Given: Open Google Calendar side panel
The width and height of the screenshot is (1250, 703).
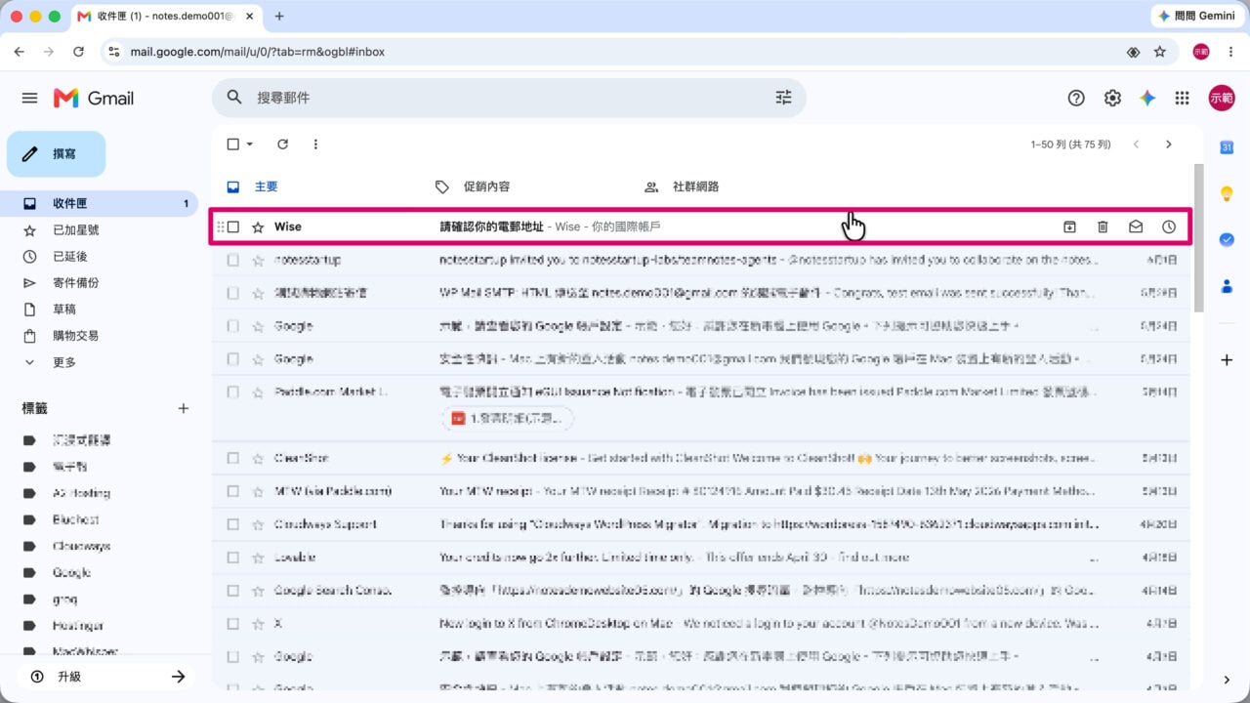Looking at the screenshot, I should click(x=1227, y=147).
